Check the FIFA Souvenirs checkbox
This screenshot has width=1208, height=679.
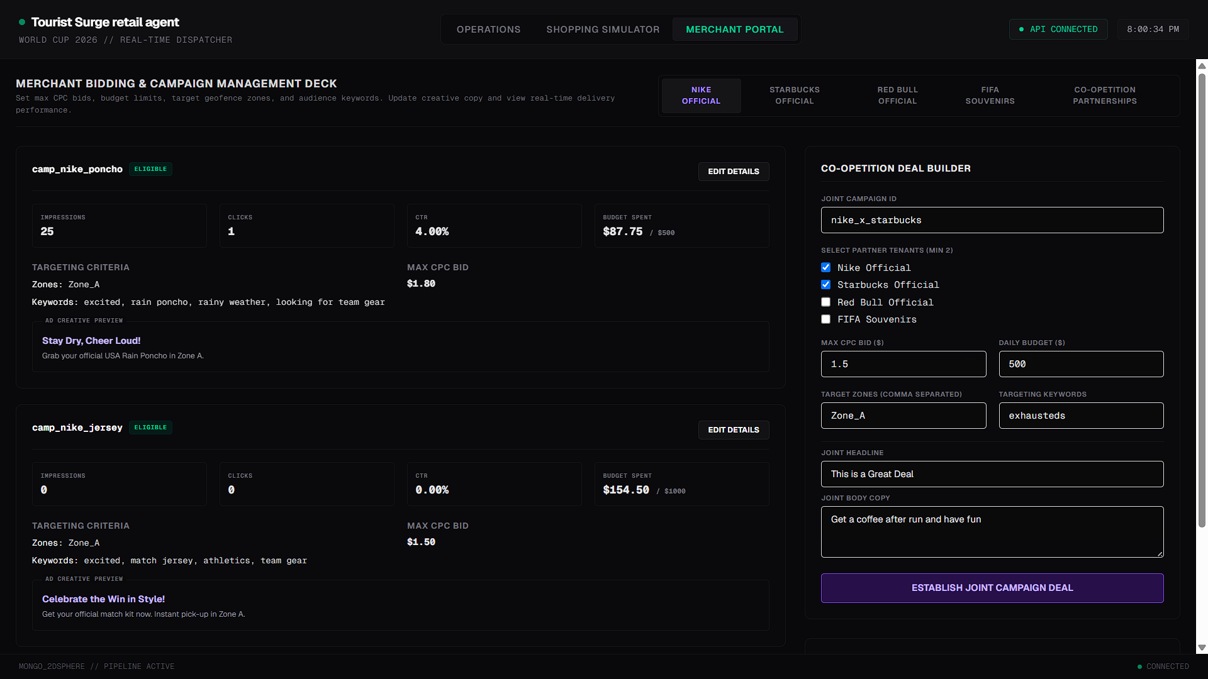(825, 319)
